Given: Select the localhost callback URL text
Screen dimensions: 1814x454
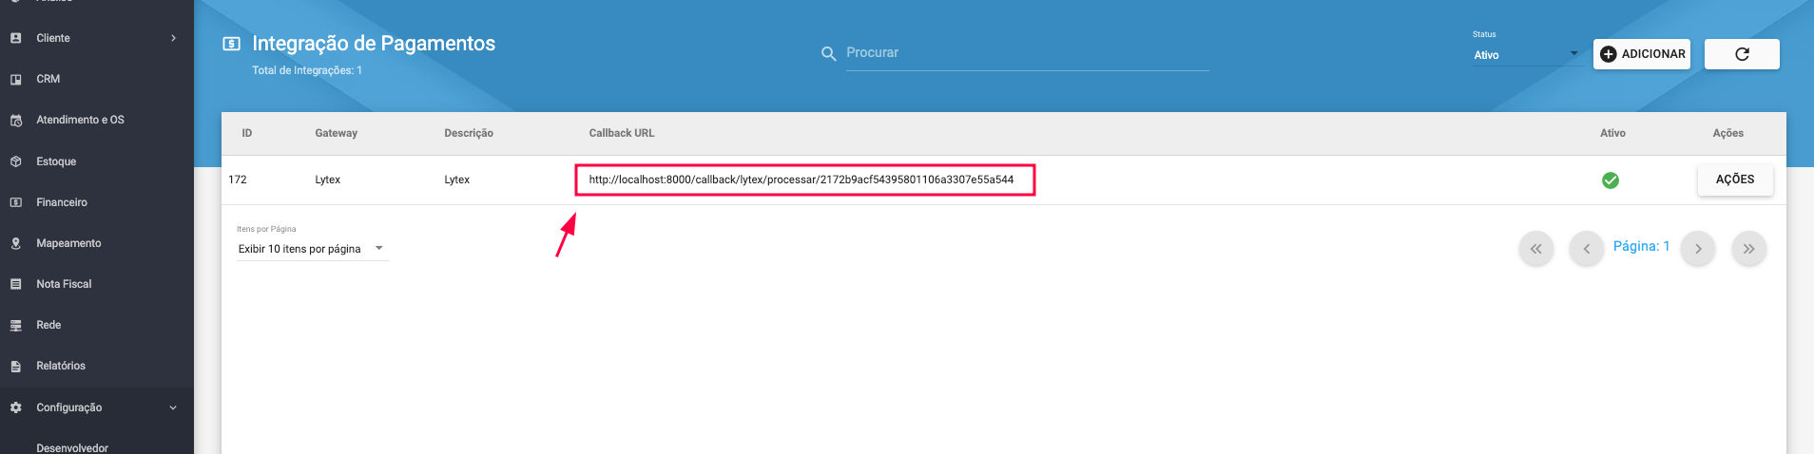Looking at the screenshot, I should [801, 180].
